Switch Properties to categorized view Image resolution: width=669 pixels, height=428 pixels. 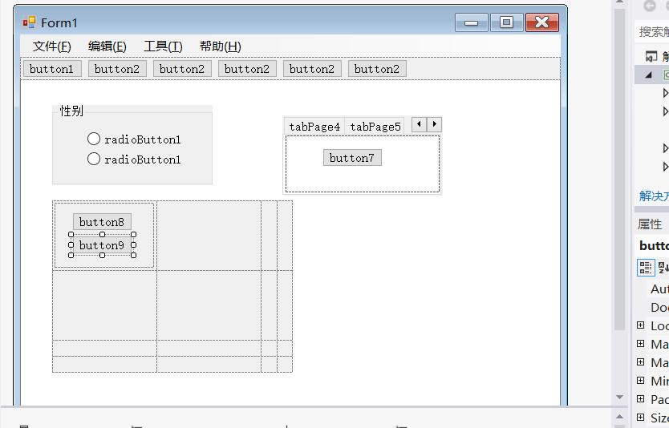coord(646,268)
